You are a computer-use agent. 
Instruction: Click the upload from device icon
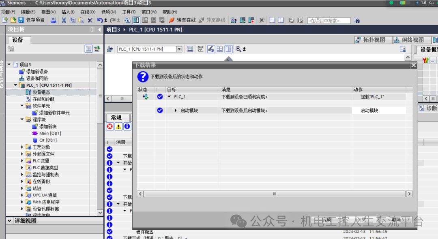coord(145,20)
